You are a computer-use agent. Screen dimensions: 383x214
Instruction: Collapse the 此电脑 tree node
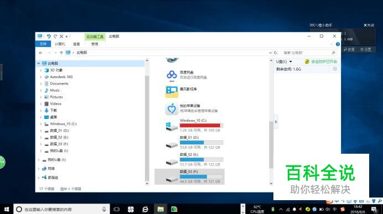tap(39, 64)
